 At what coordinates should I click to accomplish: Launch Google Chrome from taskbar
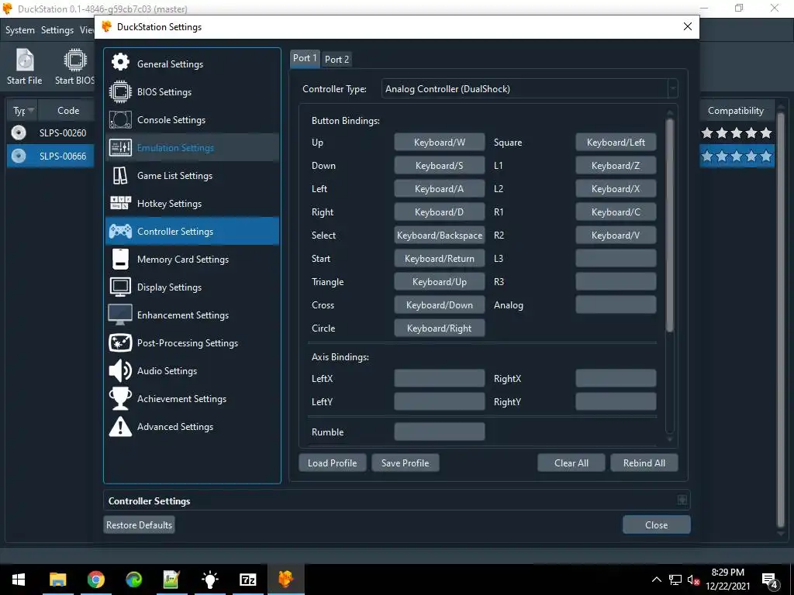tap(95, 580)
